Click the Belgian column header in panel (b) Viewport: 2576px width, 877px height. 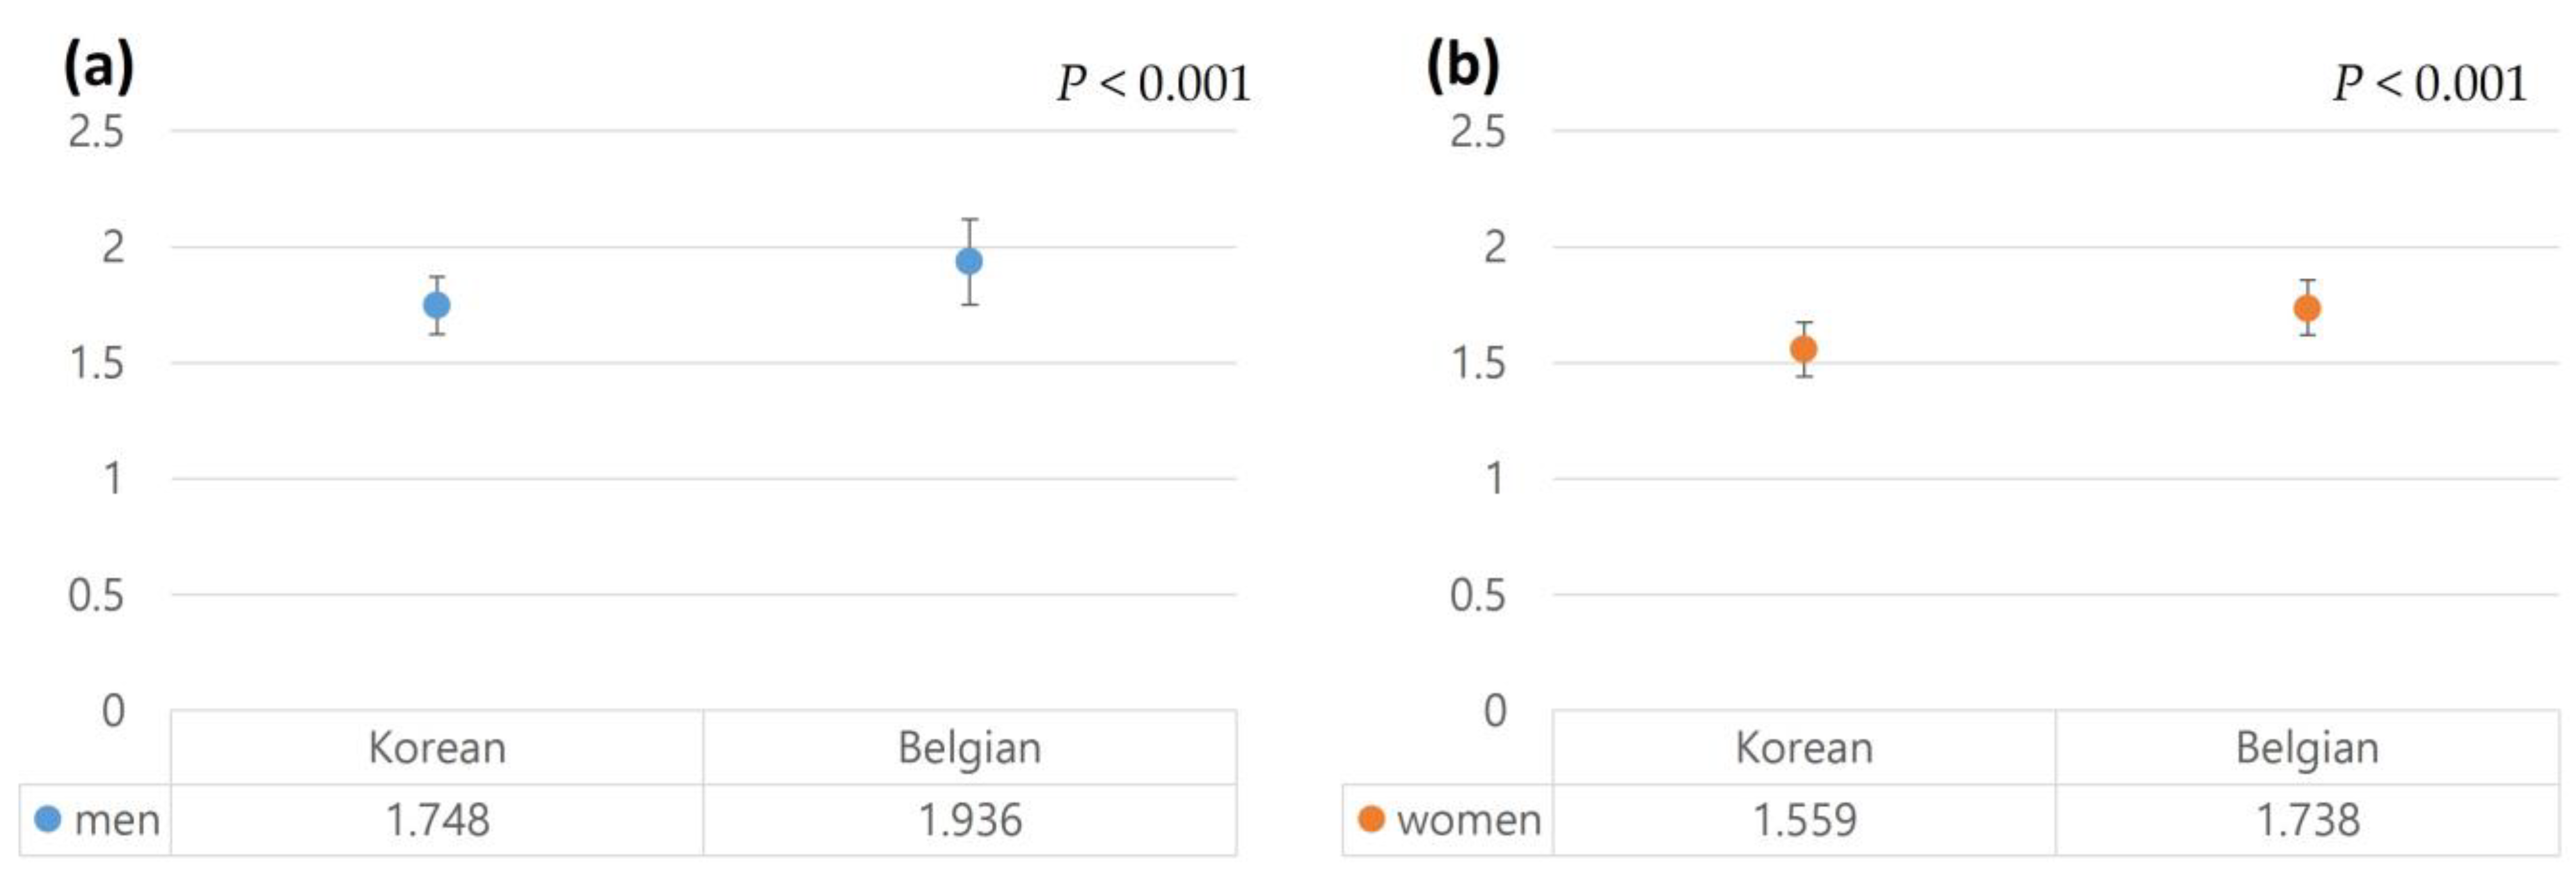2307,747
